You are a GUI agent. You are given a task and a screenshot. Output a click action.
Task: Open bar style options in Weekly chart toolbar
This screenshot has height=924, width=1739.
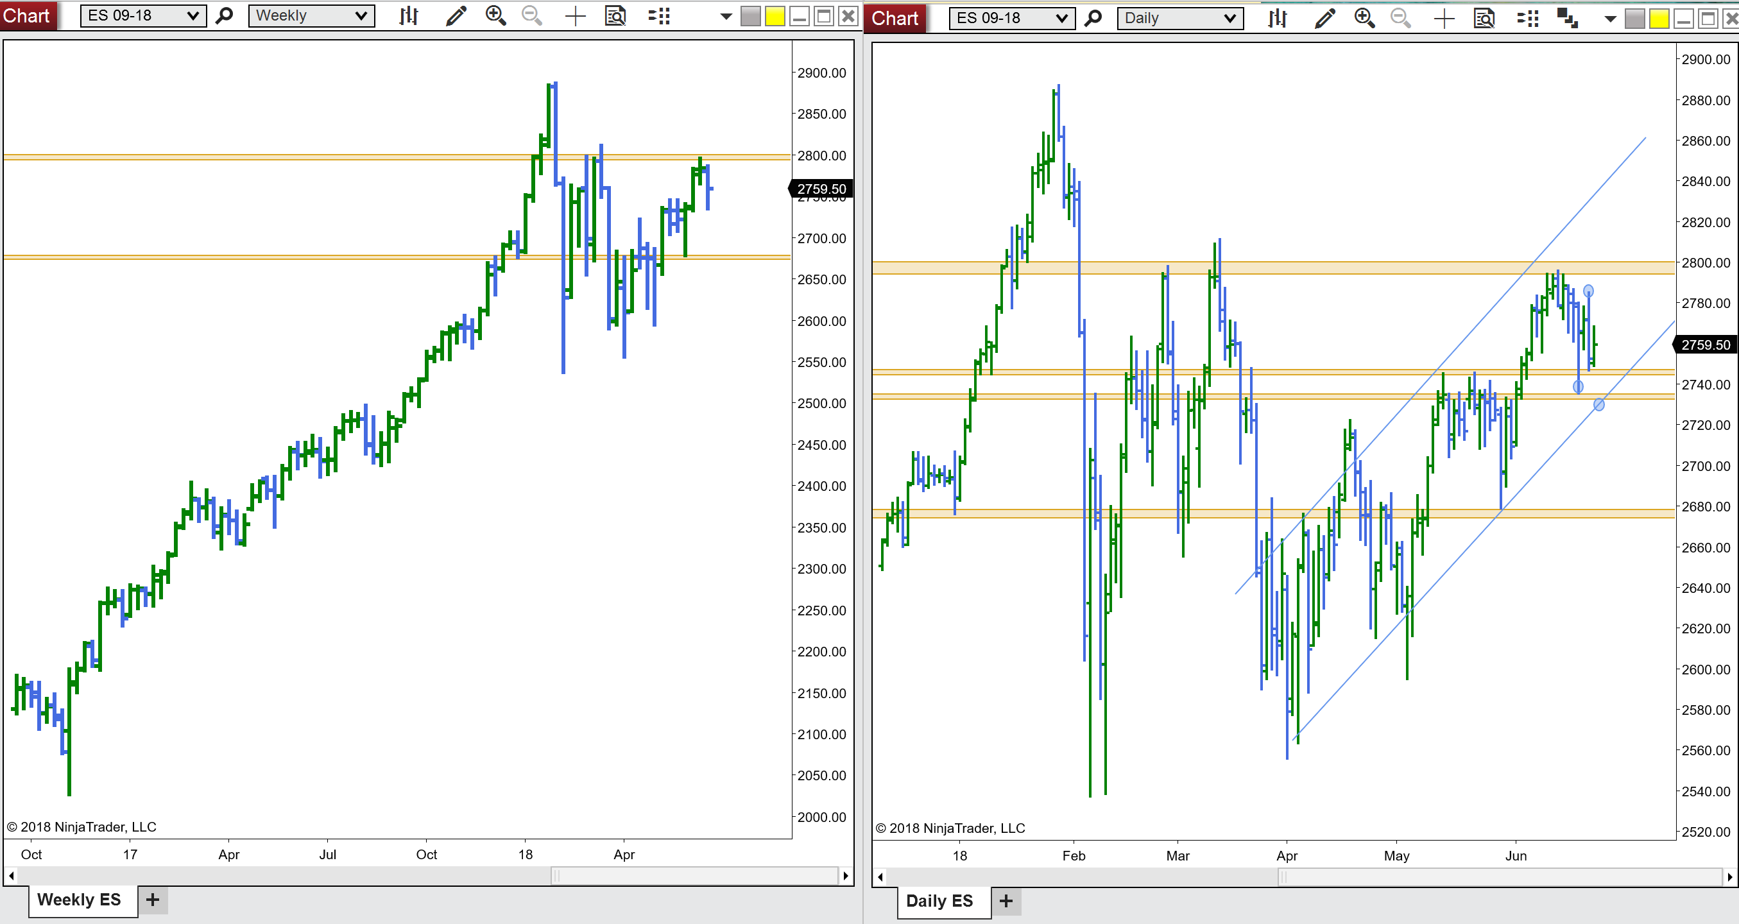pos(408,15)
